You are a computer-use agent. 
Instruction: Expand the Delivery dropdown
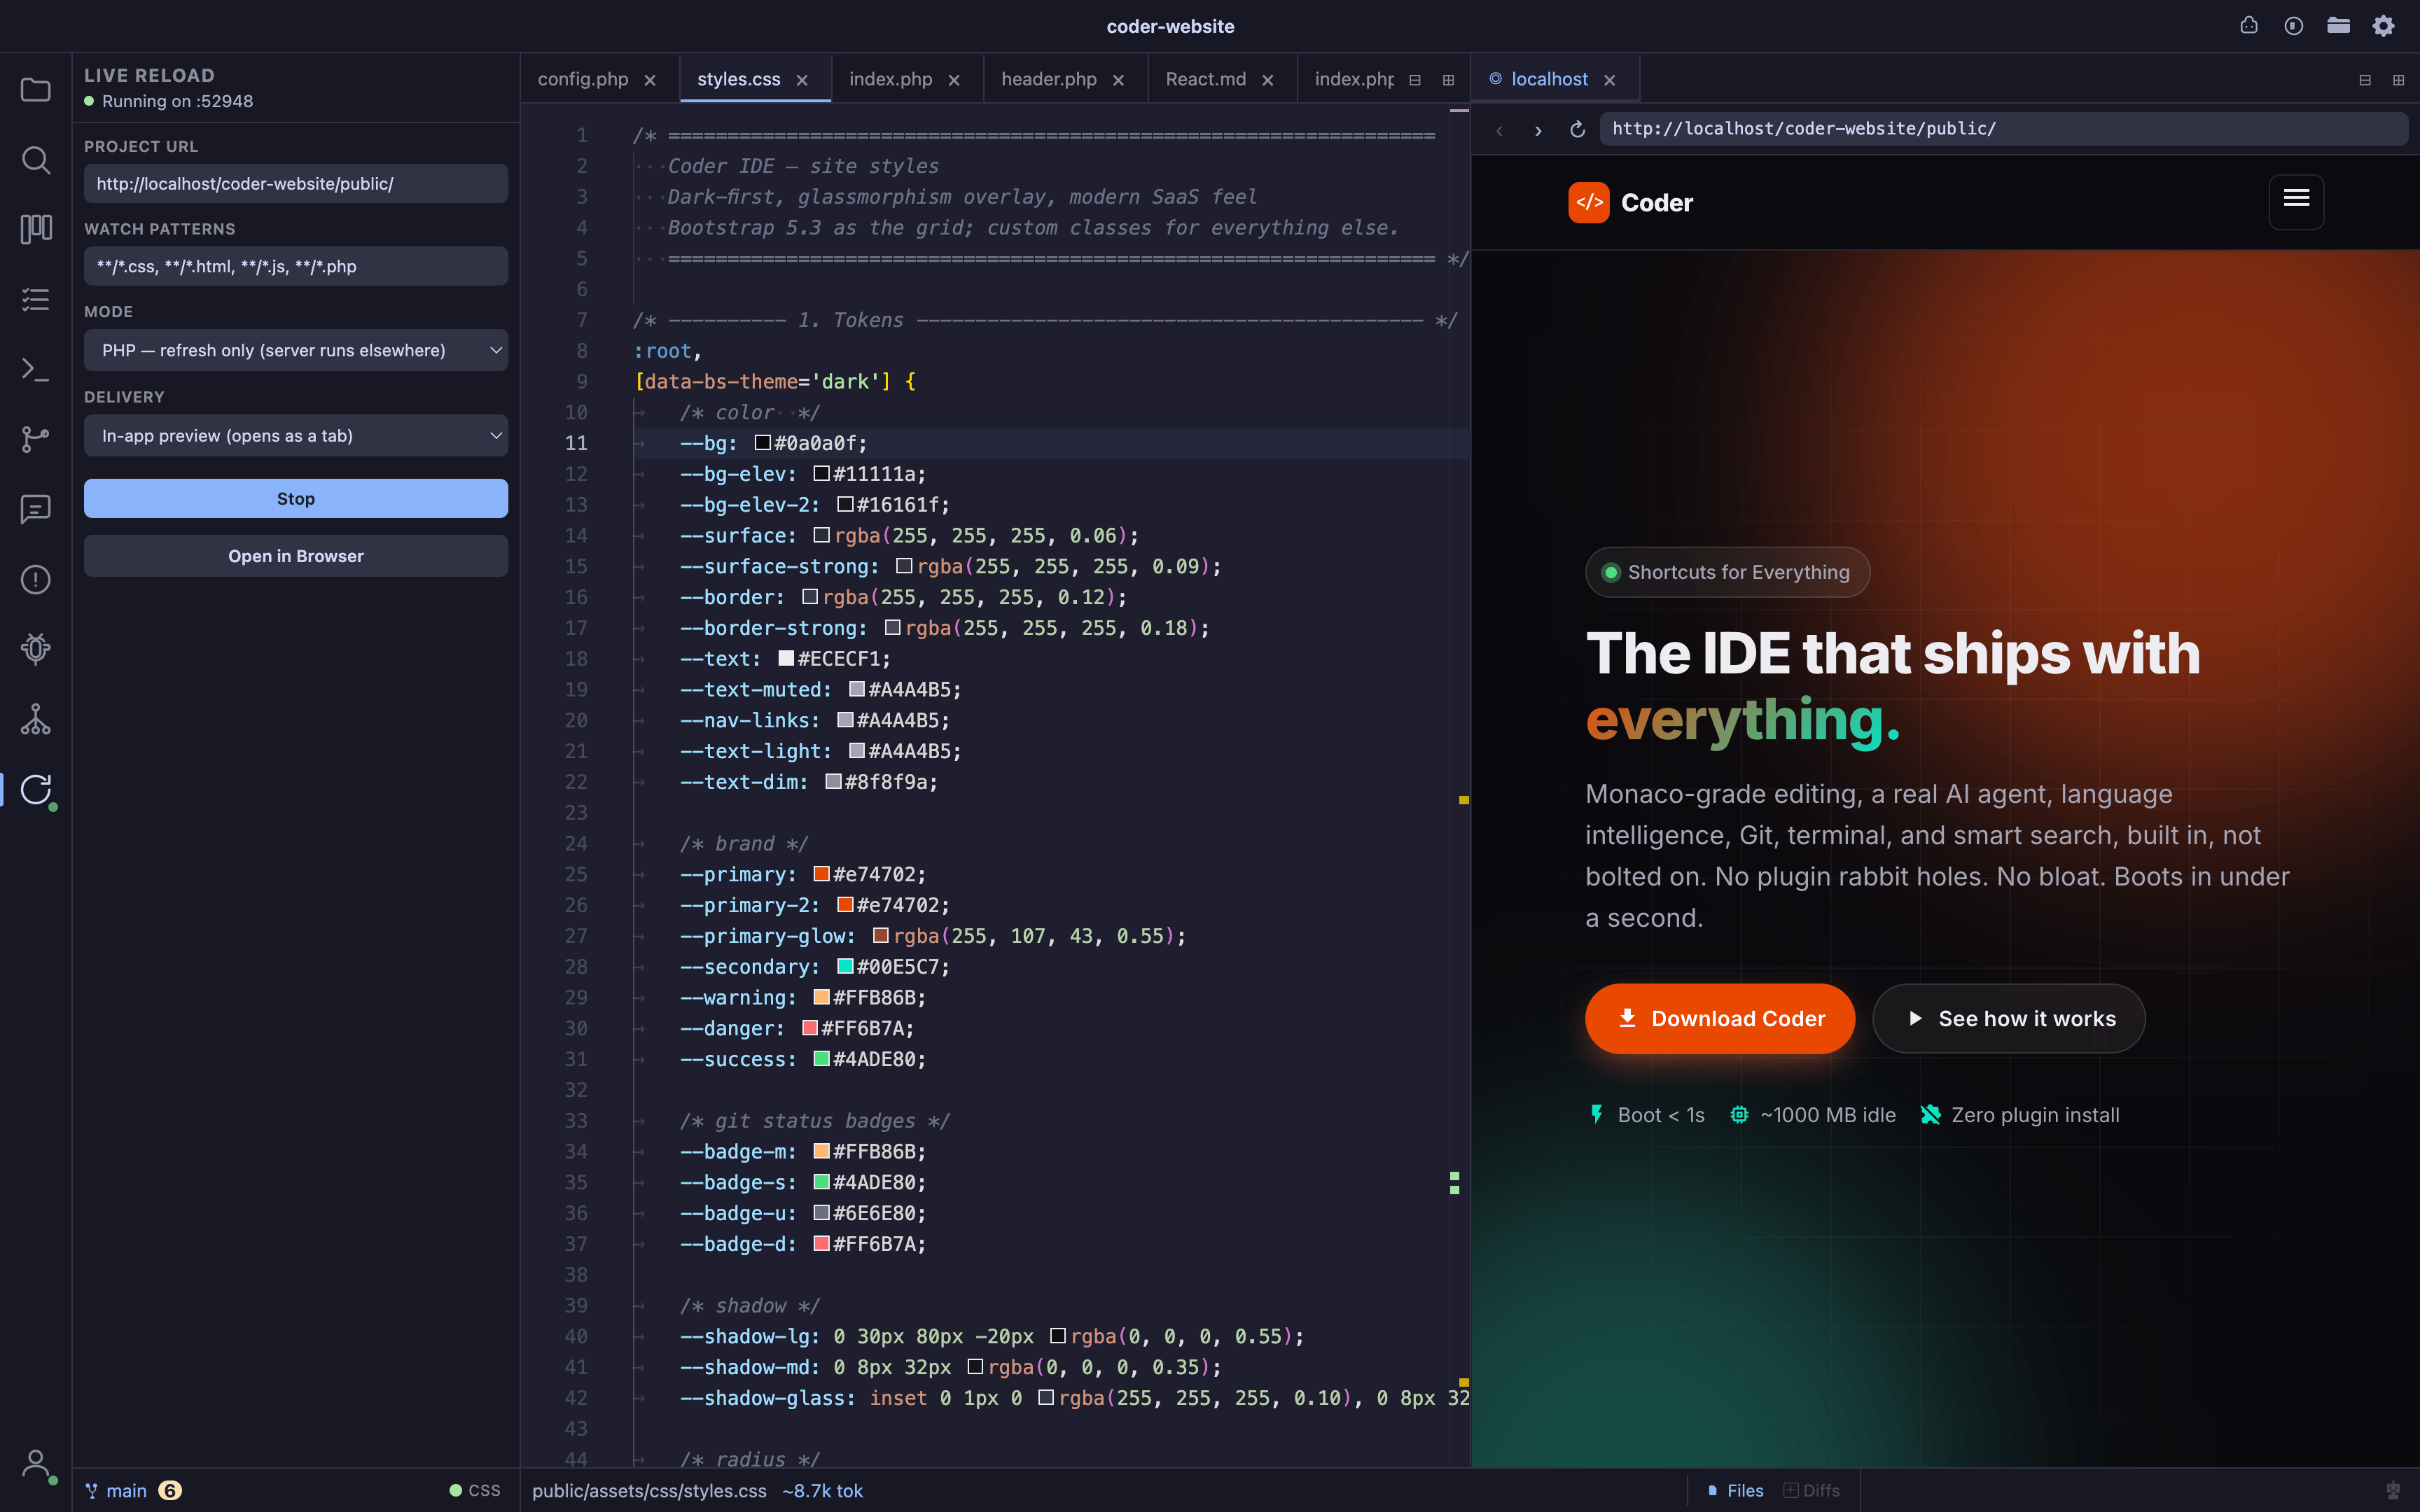click(296, 436)
